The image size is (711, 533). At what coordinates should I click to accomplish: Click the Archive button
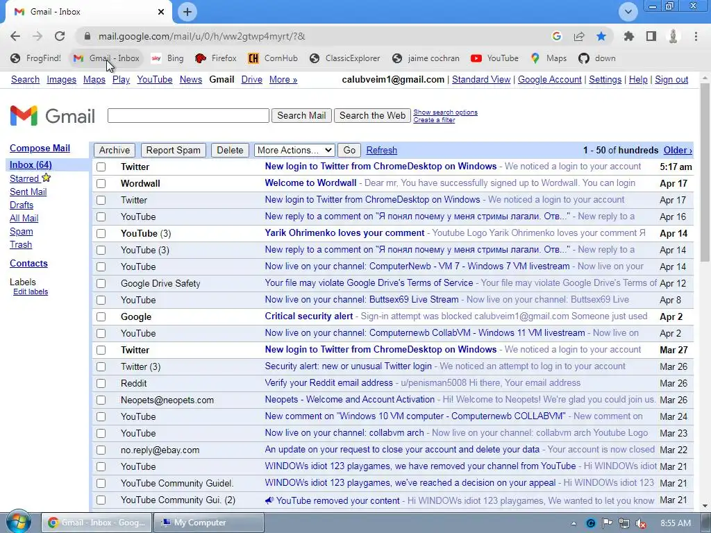click(x=115, y=150)
